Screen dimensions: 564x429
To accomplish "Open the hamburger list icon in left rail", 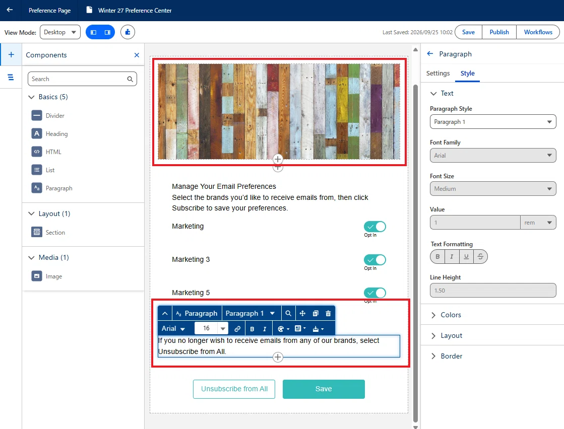I will click(11, 77).
